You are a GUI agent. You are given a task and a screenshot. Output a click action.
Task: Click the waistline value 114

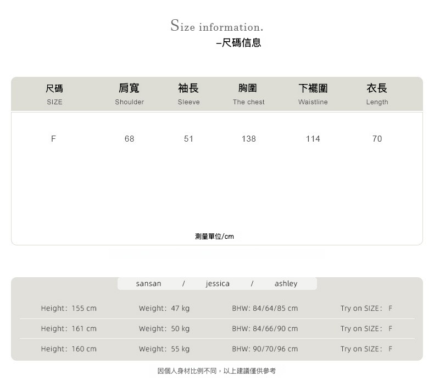313,138
